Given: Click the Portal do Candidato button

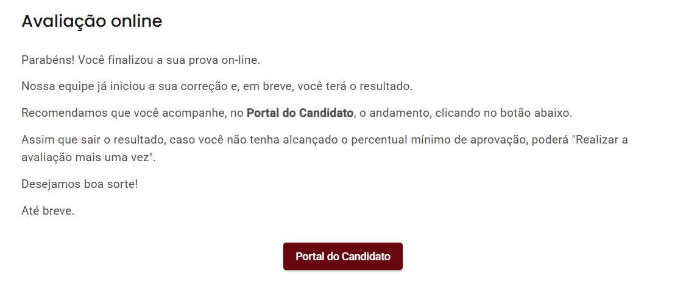Looking at the screenshot, I should click(x=342, y=257).
